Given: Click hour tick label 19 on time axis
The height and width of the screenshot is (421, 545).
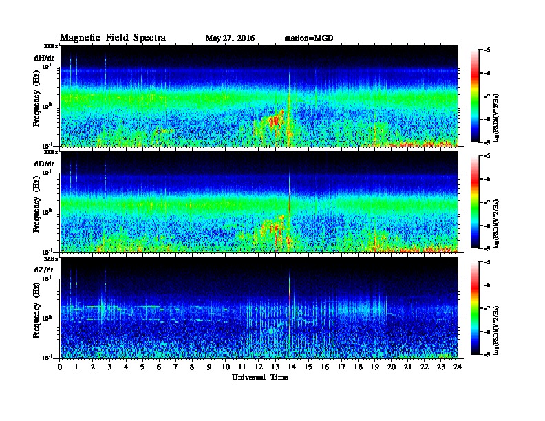Looking at the screenshot, I should [x=374, y=367].
